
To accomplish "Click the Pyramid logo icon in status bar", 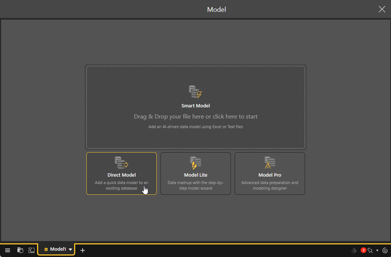I will tap(354, 250).
